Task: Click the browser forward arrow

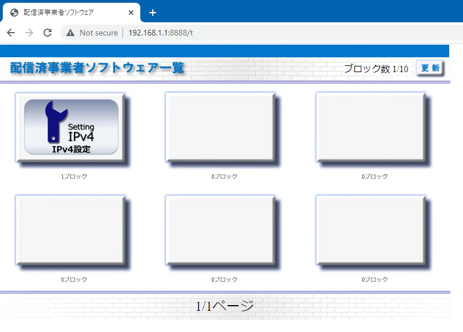Action: coord(29,33)
